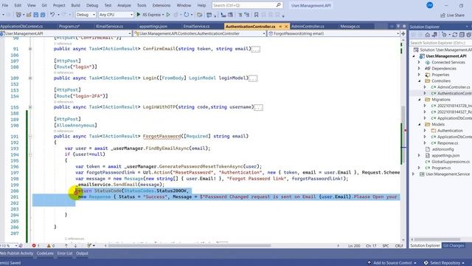Open the Debug configuration dropdown
The height and width of the screenshot is (266, 472).
tap(86, 15)
